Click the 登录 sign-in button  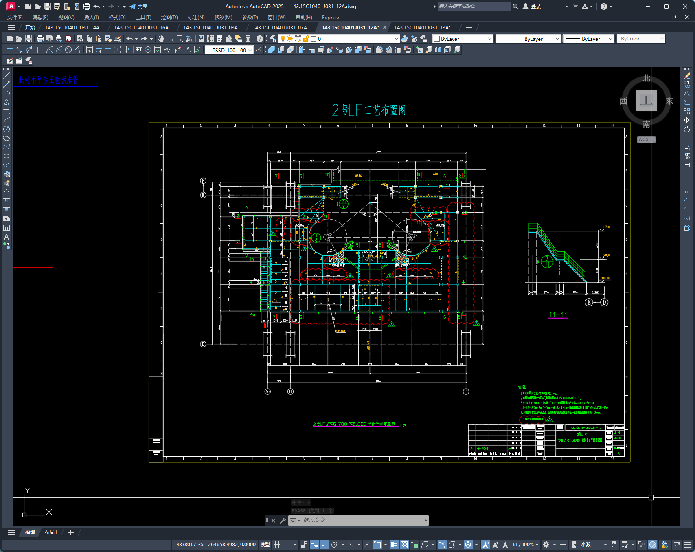[532, 7]
